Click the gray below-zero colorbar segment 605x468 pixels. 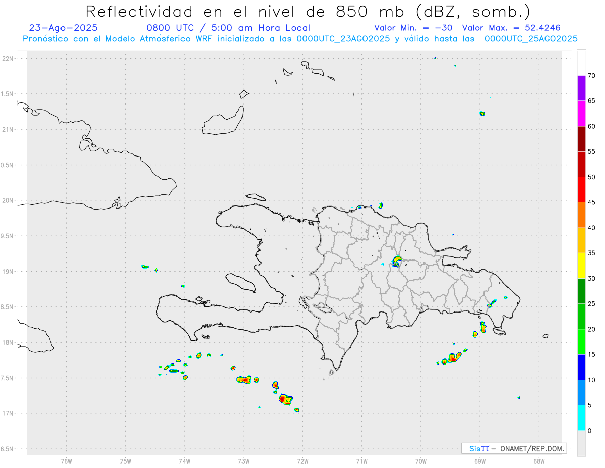pos(581,443)
